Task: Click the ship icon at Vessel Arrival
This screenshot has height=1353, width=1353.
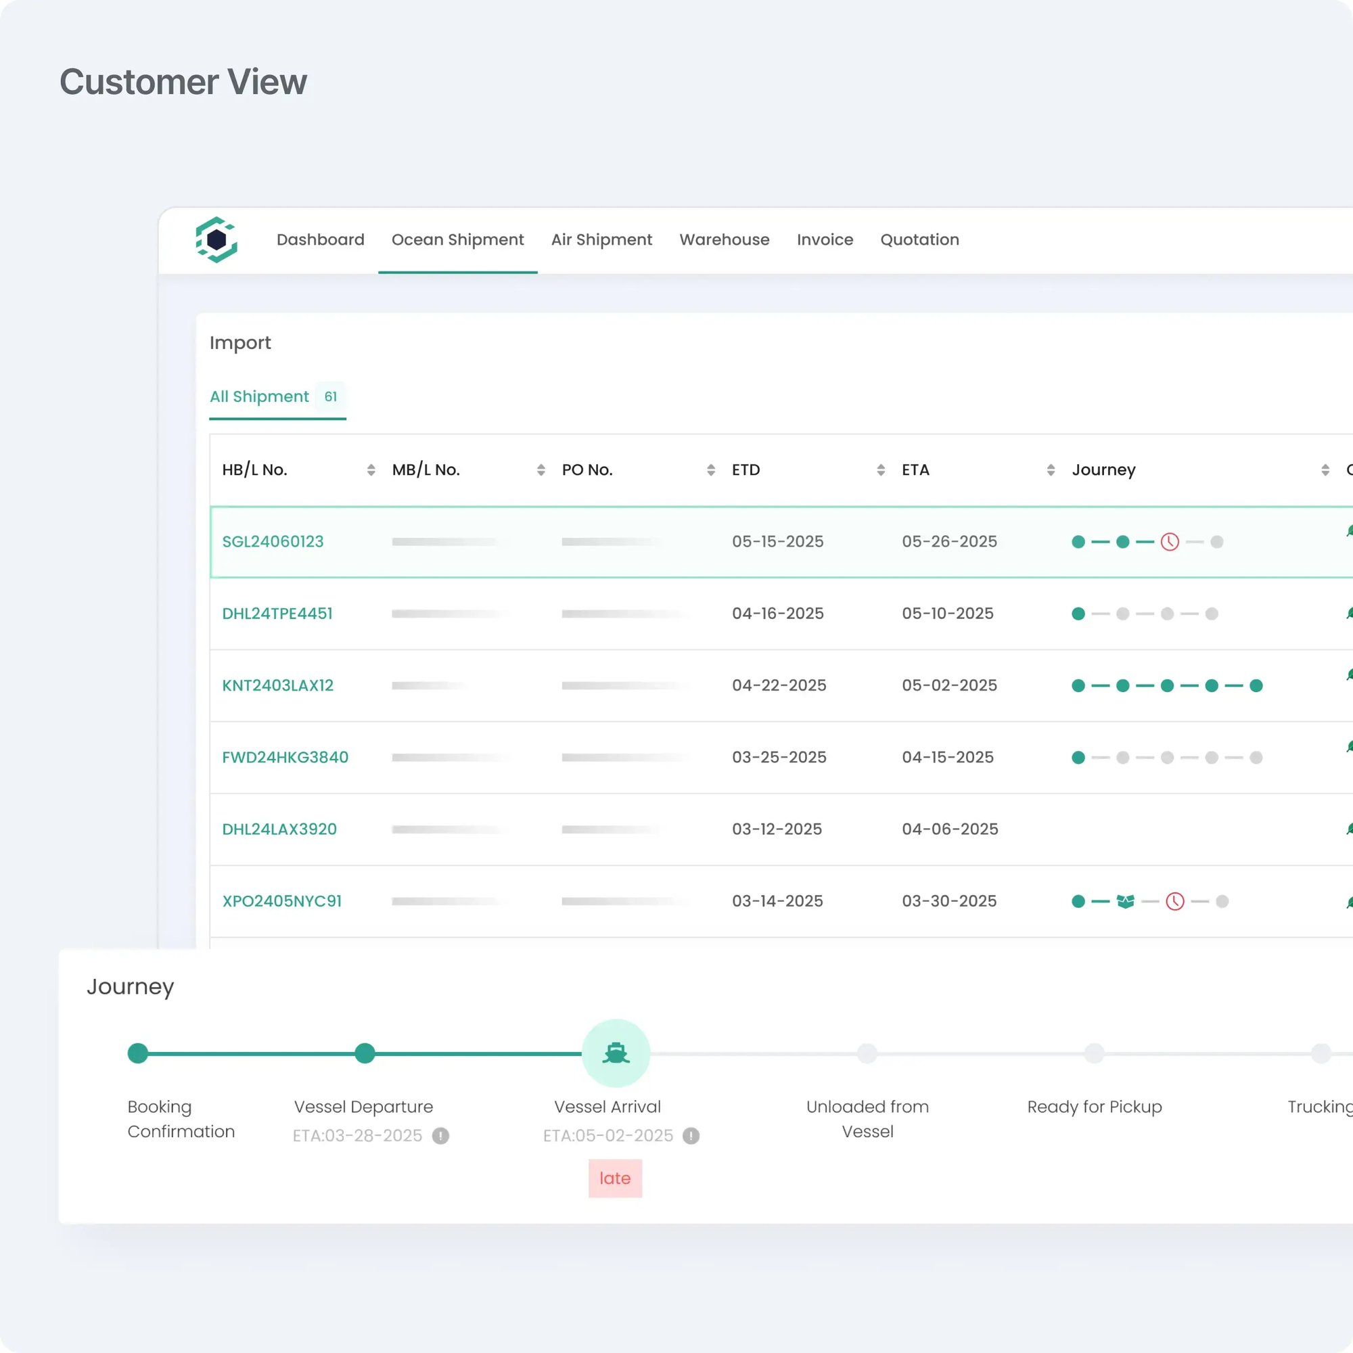Action: 616,1053
